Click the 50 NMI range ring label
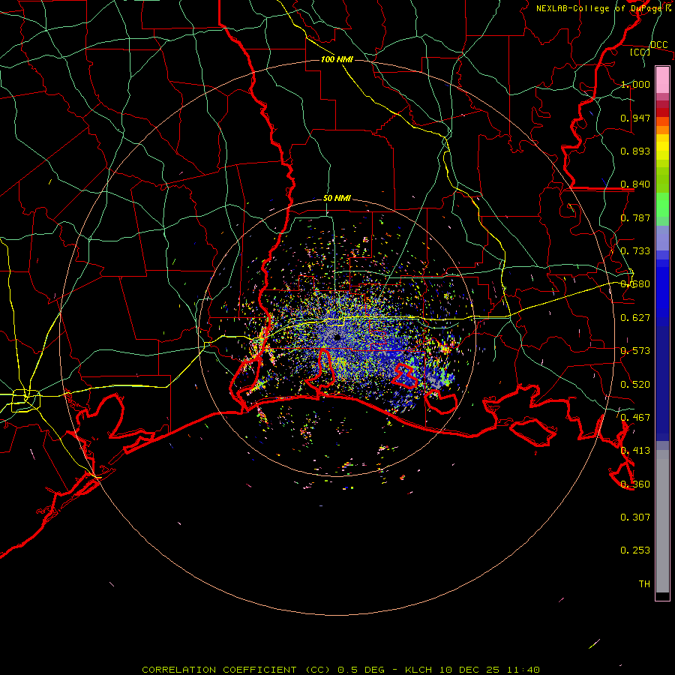The width and height of the screenshot is (675, 675). tap(337, 199)
